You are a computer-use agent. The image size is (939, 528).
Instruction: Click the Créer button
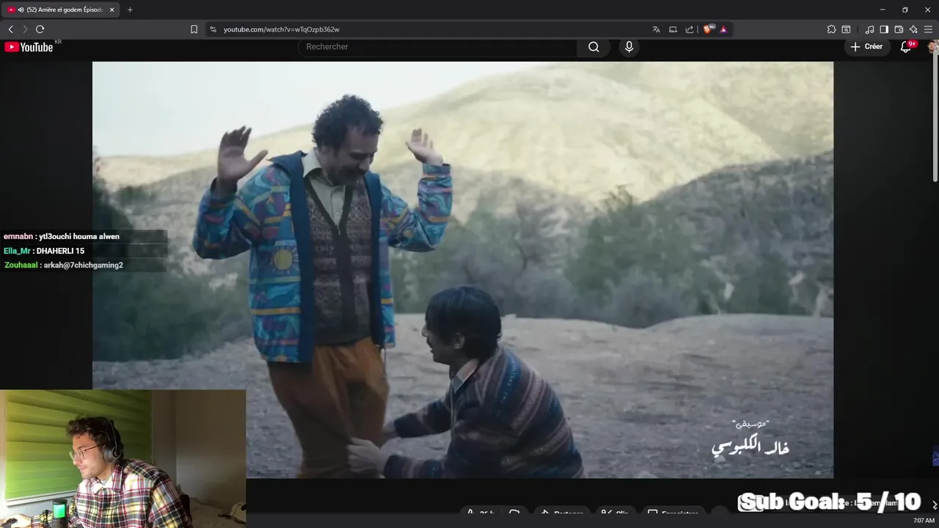pos(866,46)
